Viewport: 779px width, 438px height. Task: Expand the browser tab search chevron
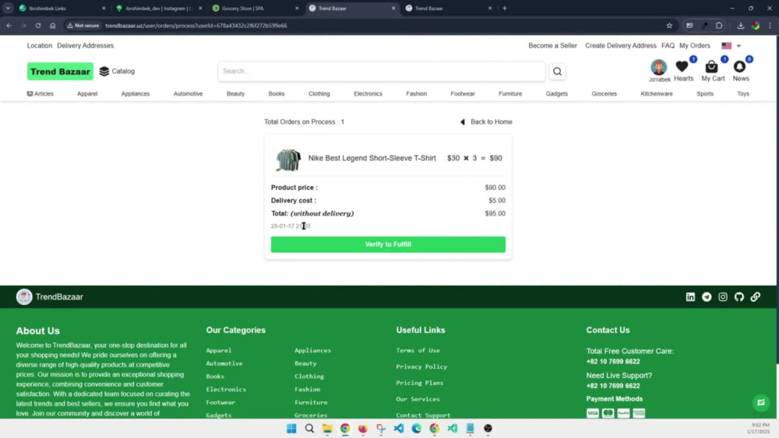pos(8,8)
